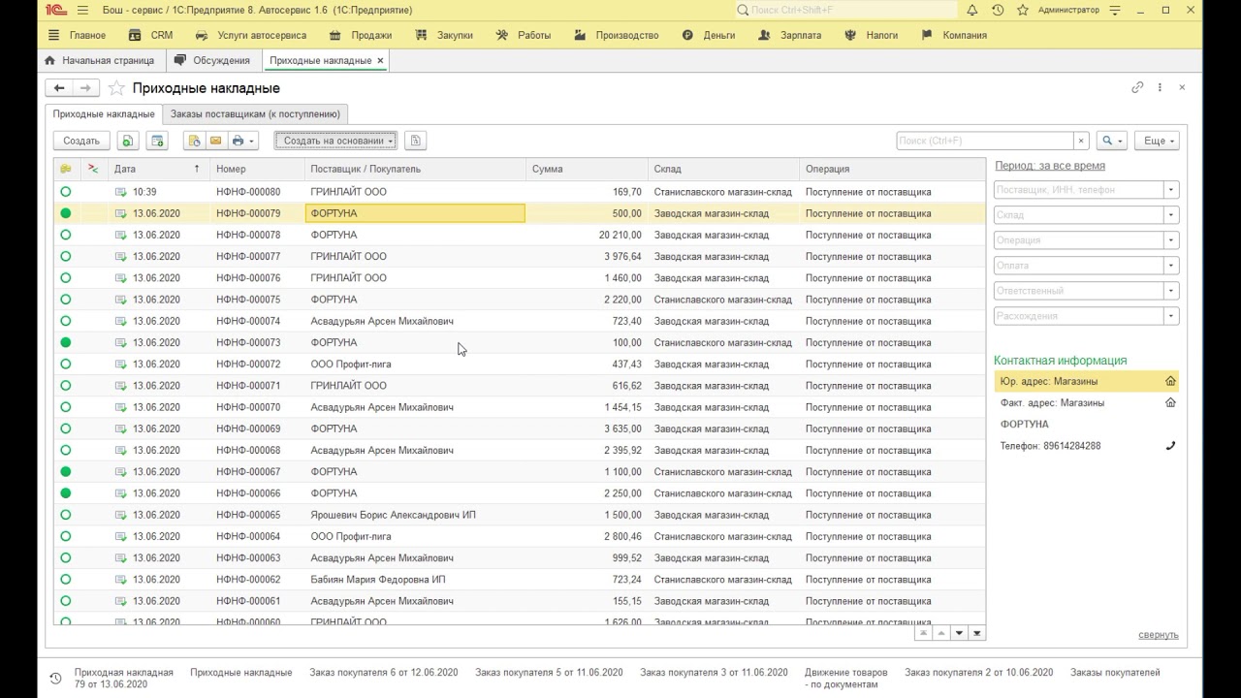Send document by email envelope icon

point(215,141)
